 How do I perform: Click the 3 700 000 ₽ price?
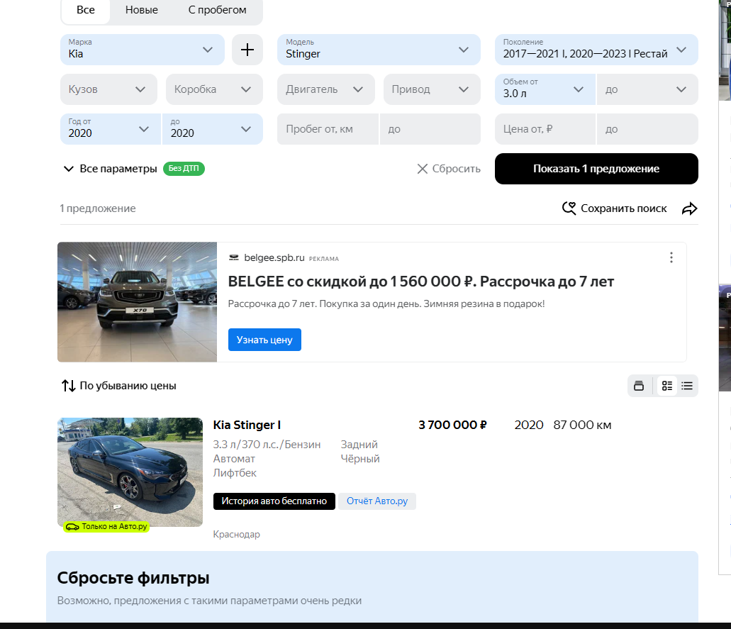pyautogui.click(x=452, y=425)
